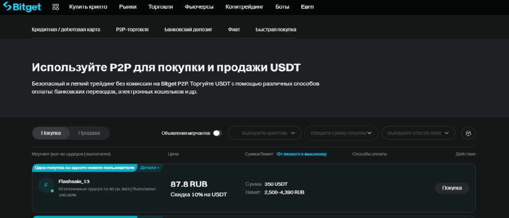The width and height of the screenshot is (509, 218).
Task: Open the Детали link on banner
Action: coord(150,168)
